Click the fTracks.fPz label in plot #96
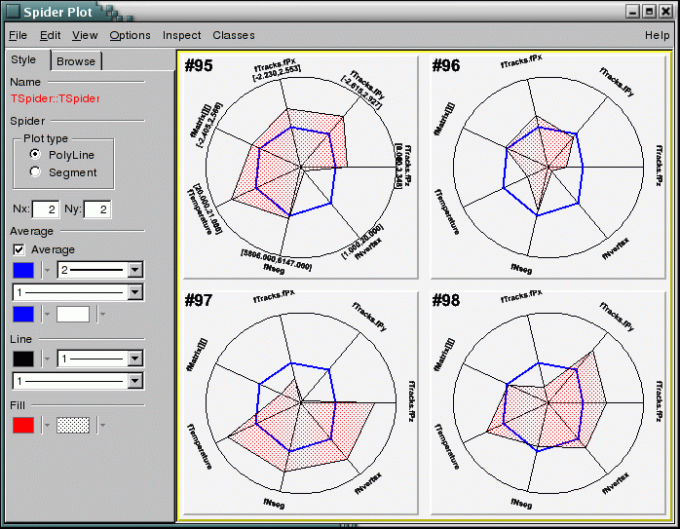This screenshot has width=680, height=529. point(660,166)
